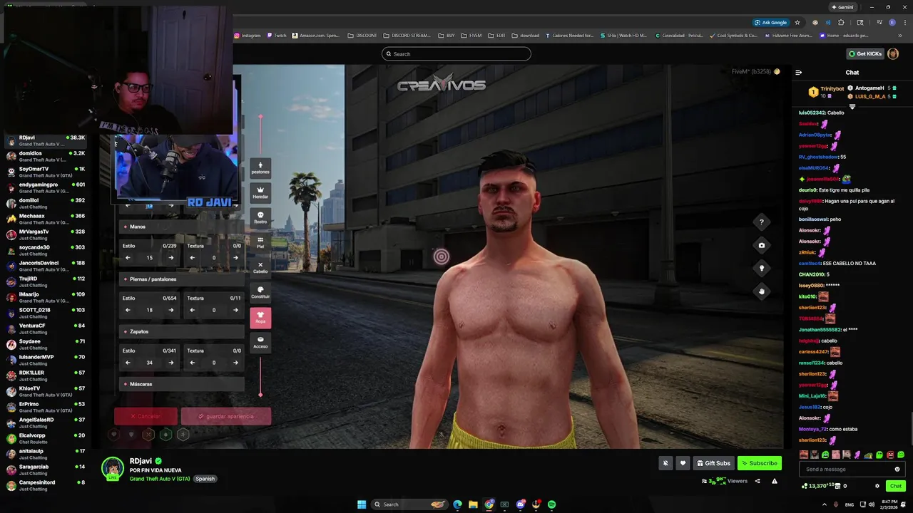The width and height of the screenshot is (913, 513).
Task: Open the FIVEM bookmark folder
Action: point(471,35)
